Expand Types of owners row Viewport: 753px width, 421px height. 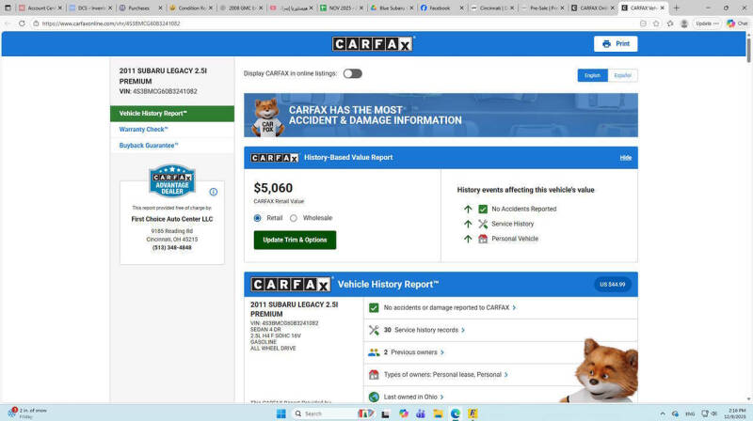506,375
